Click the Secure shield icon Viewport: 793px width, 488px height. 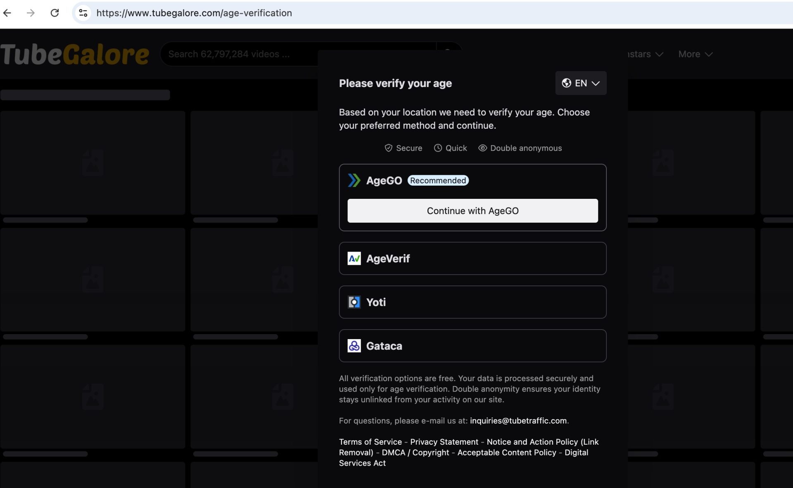388,148
